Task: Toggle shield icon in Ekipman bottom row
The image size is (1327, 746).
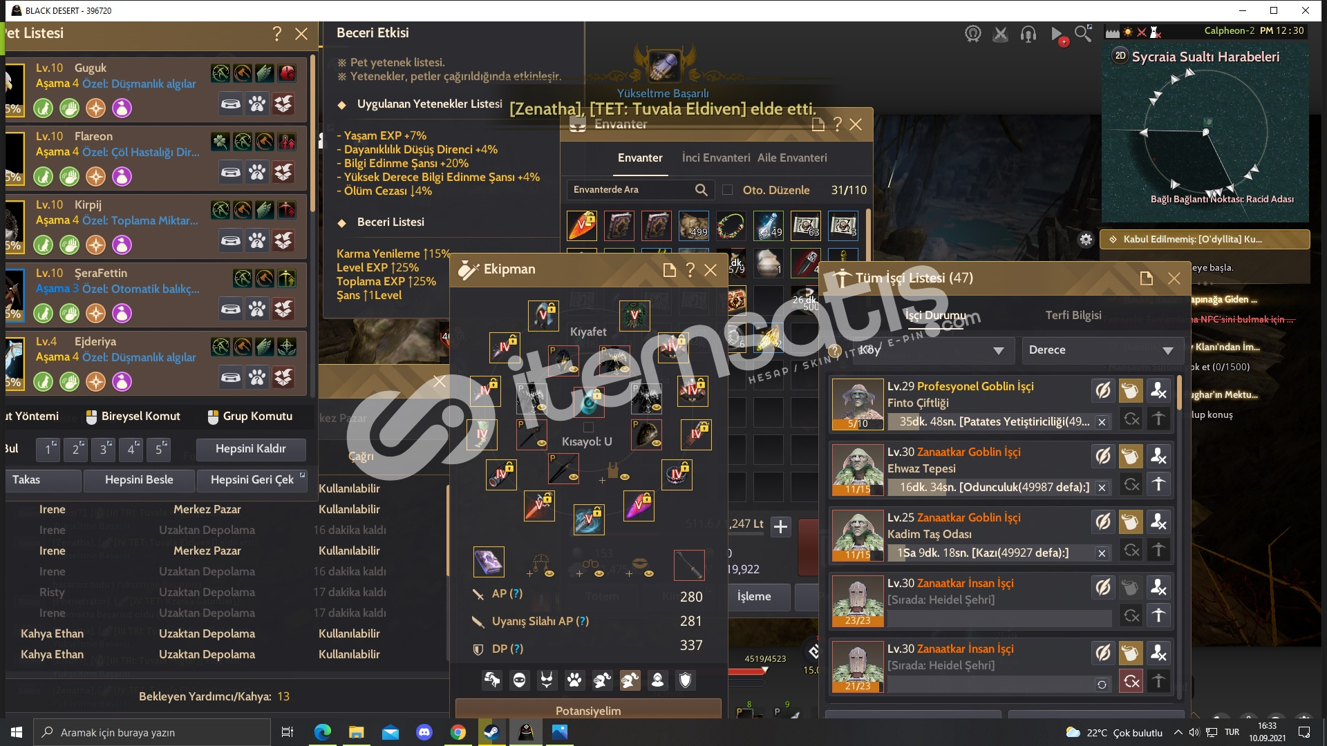Action: (685, 680)
